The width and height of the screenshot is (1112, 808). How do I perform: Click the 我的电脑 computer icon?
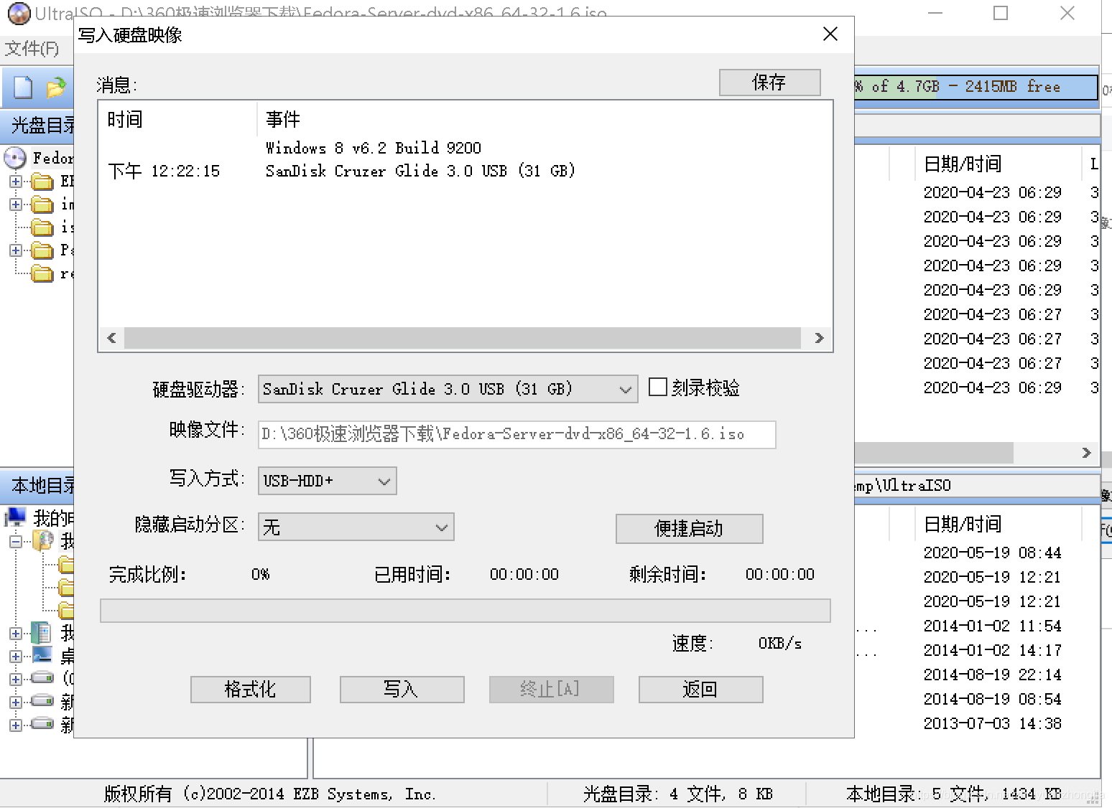point(16,517)
